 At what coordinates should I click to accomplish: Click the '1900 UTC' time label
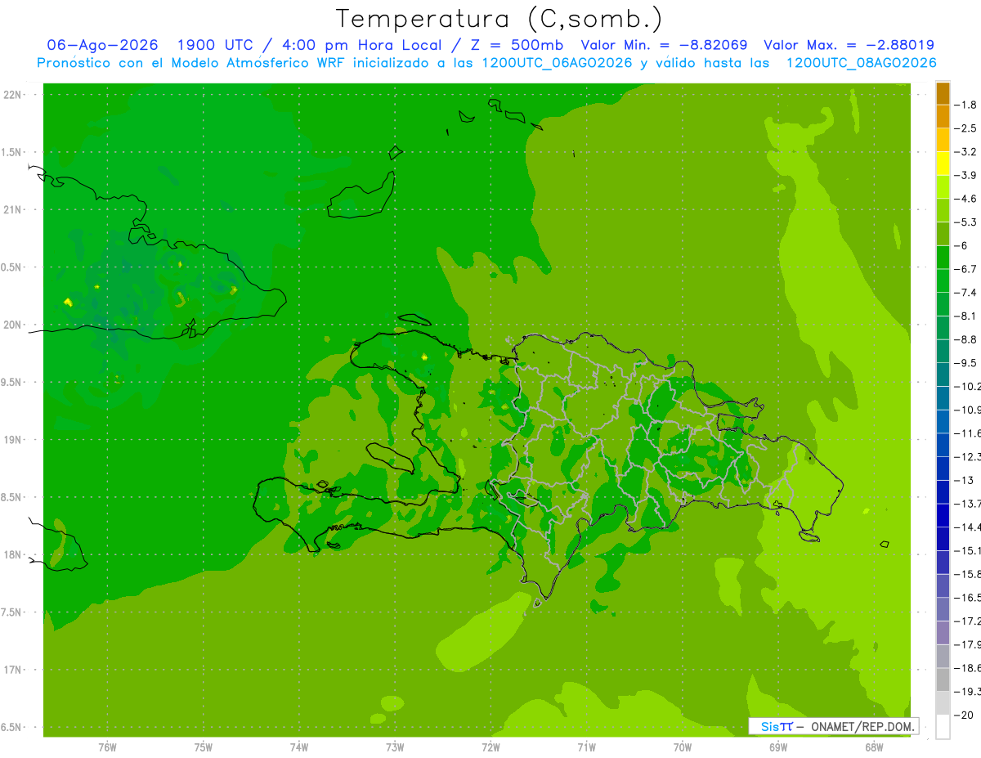(215, 45)
